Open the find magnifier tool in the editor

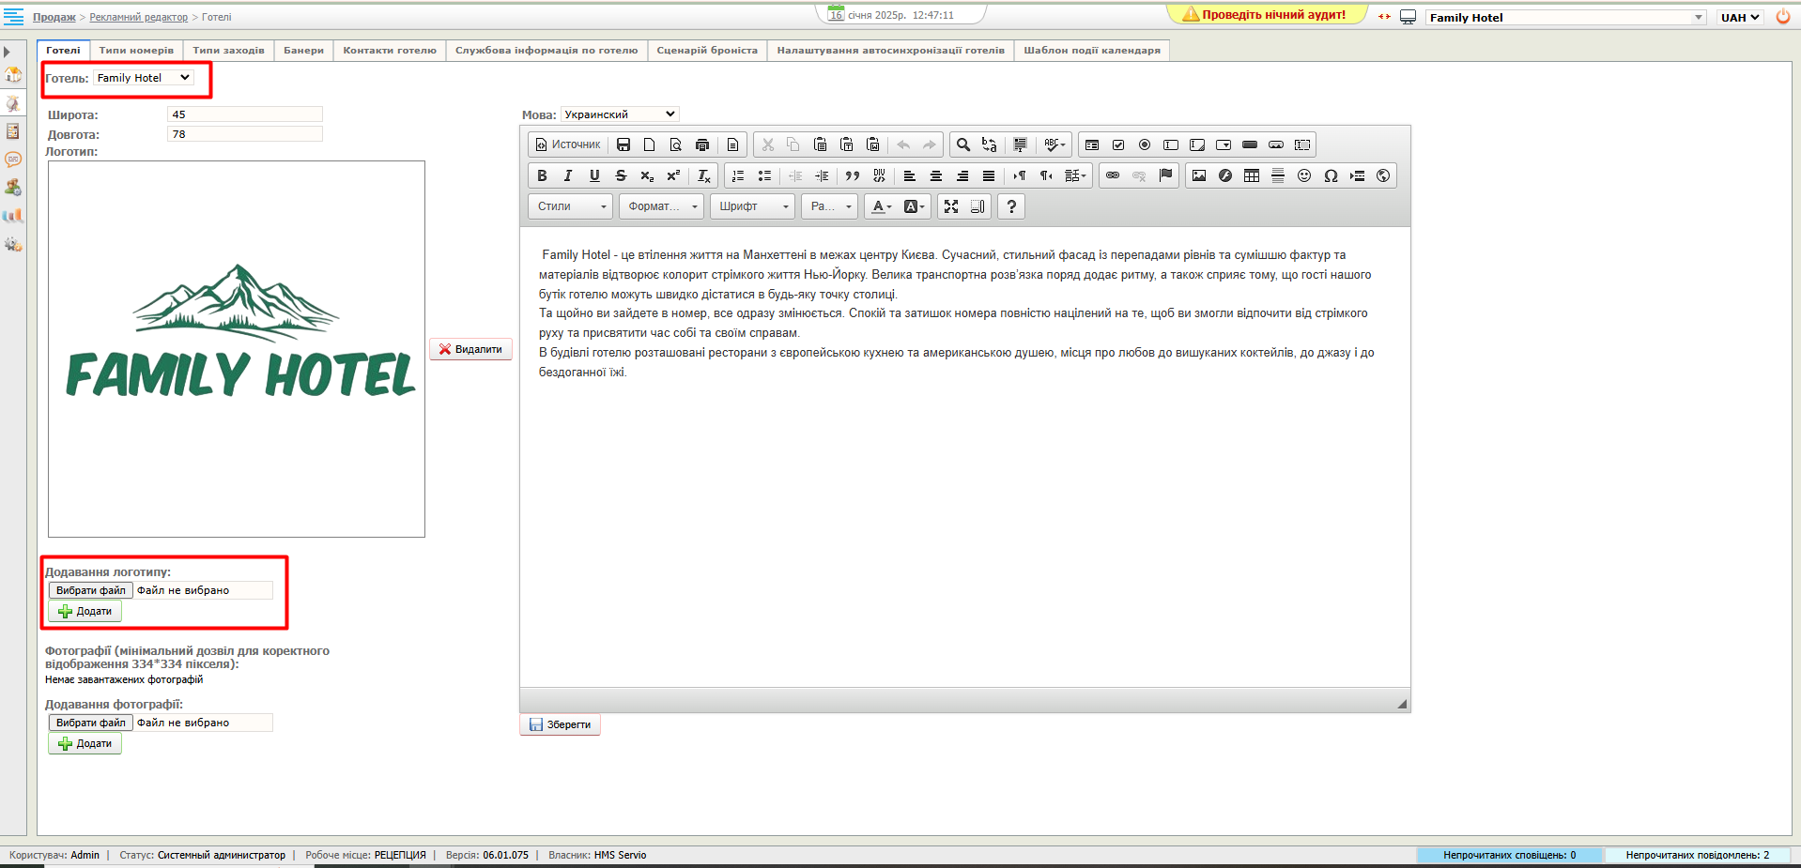[x=962, y=145]
